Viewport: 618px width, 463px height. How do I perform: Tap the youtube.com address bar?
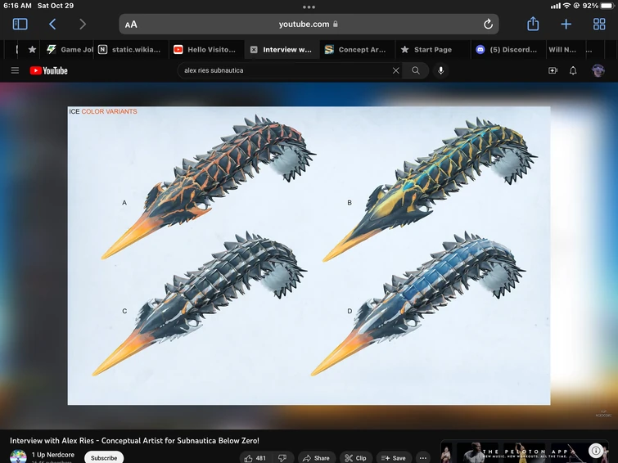[309, 24]
